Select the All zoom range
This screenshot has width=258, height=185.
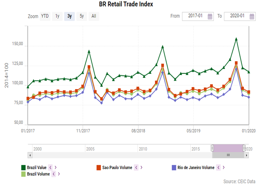94,16
